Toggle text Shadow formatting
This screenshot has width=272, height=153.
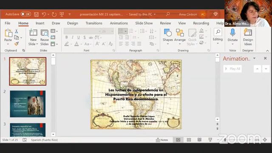click(85, 37)
